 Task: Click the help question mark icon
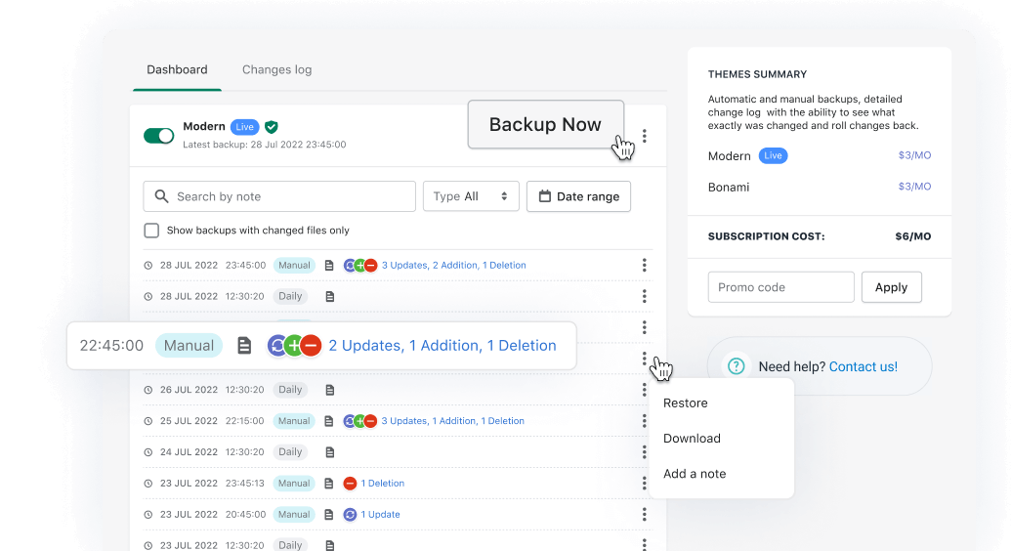pyautogui.click(x=735, y=366)
